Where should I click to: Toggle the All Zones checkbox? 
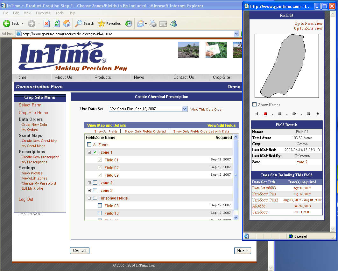89,145
